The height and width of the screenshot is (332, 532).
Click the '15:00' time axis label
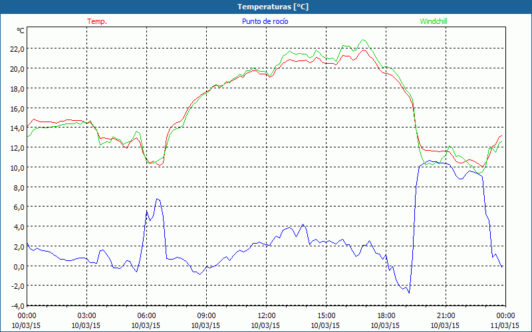coord(326,316)
